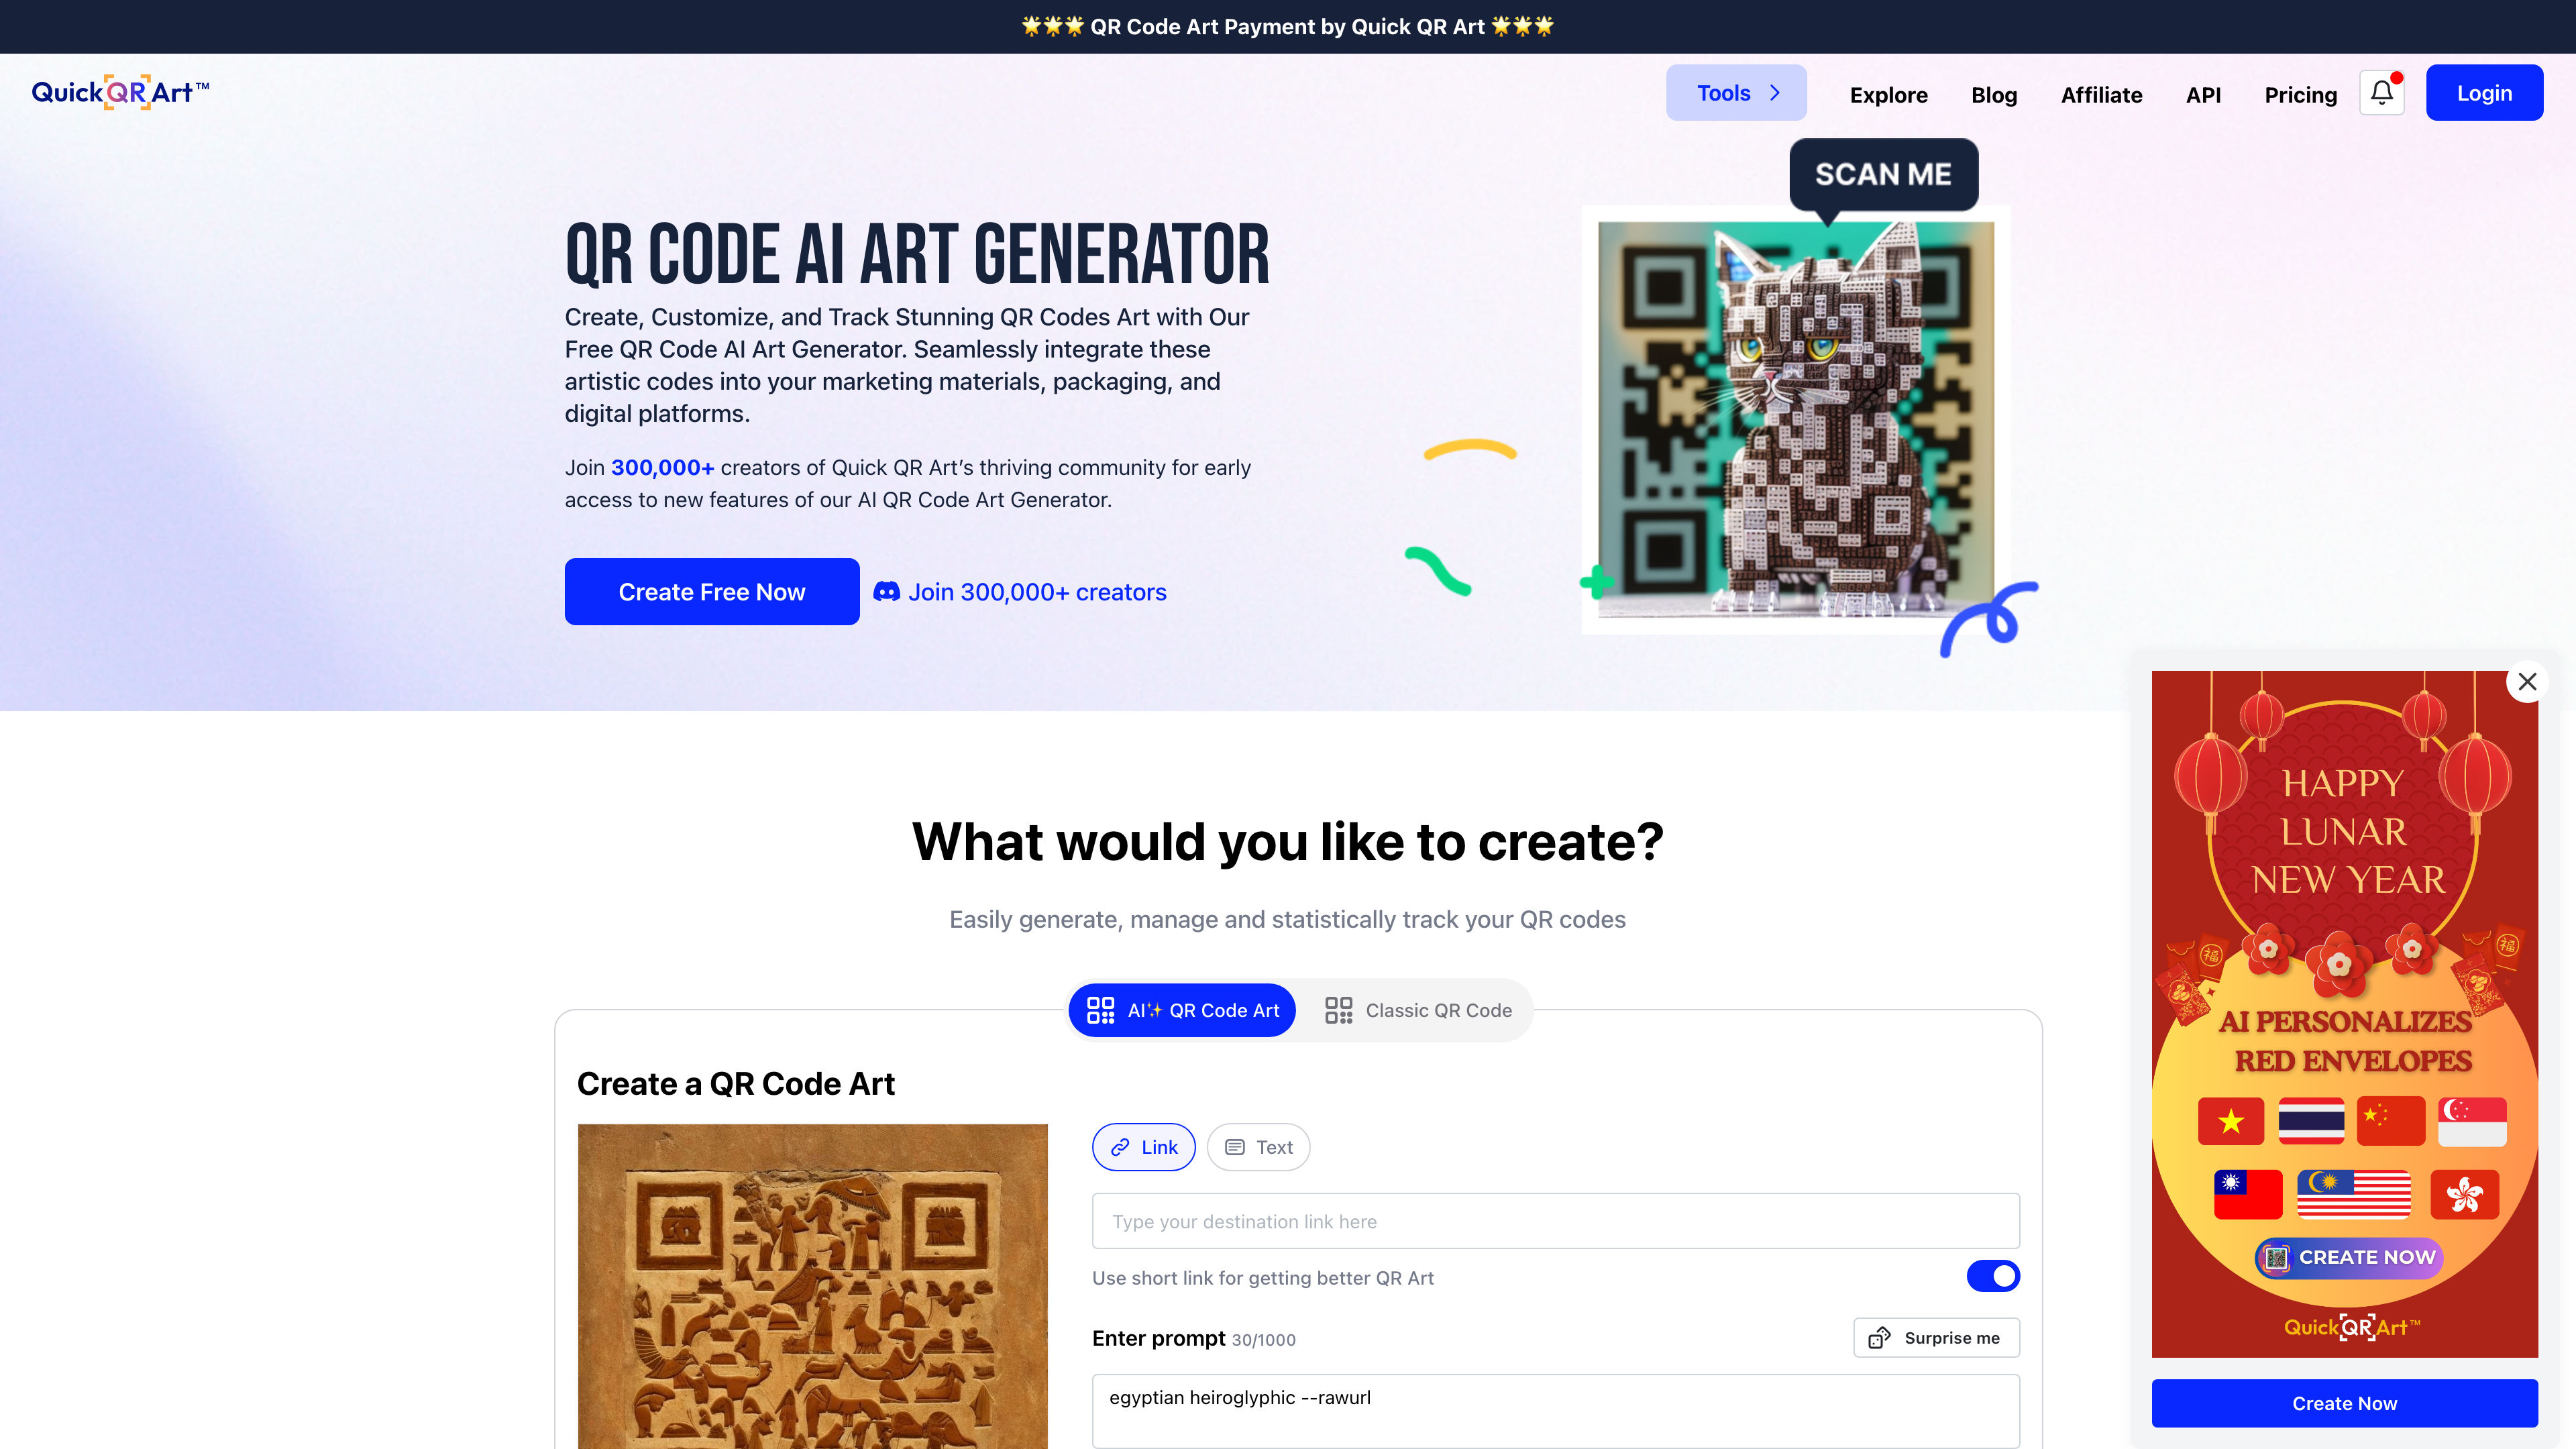Image resolution: width=2576 pixels, height=1449 pixels.
Task: Click the Link tab icon in QR creator
Action: (x=1122, y=1146)
